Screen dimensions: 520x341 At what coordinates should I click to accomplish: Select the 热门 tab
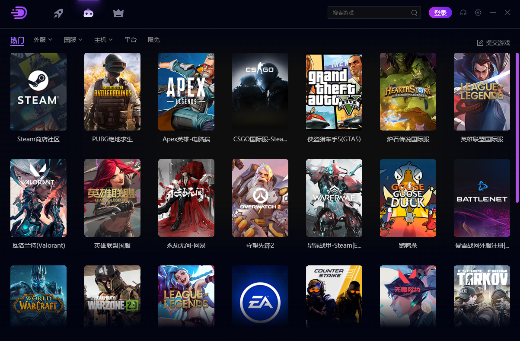click(x=17, y=40)
